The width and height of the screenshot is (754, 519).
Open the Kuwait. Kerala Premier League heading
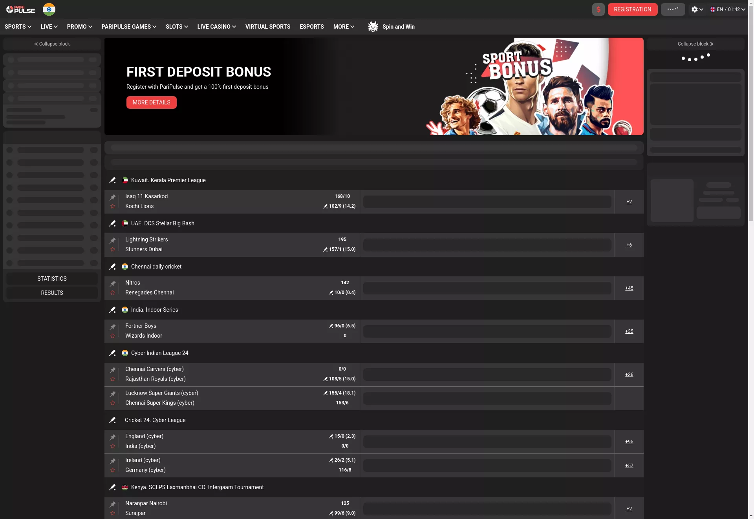coord(168,180)
